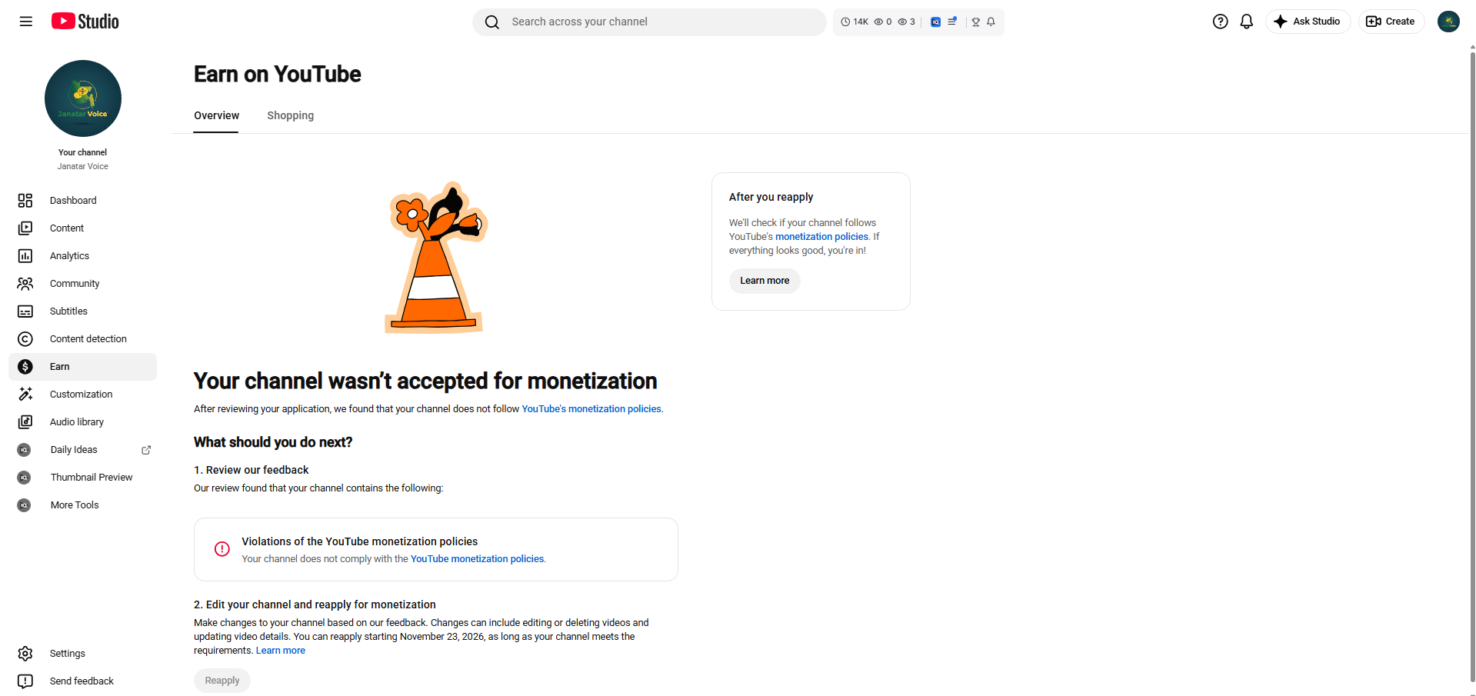Viewport: 1476px width, 696px height.
Task: Click the Analytics chart icon in sidebar
Action: pos(25,256)
